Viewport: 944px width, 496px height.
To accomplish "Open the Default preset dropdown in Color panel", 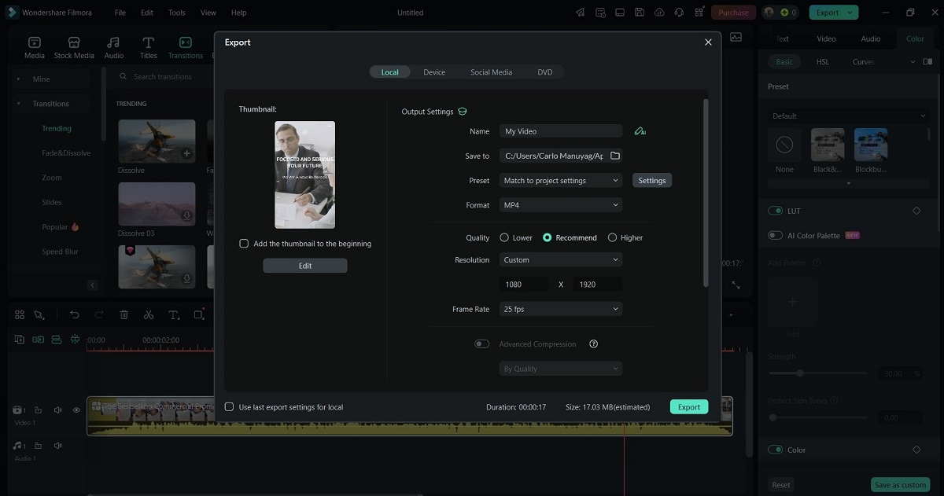I will click(849, 116).
